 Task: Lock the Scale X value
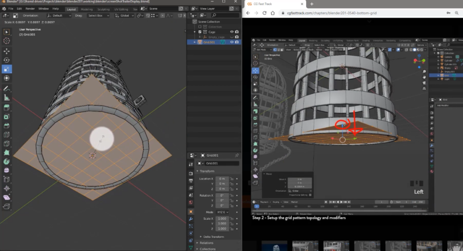tap(232, 219)
